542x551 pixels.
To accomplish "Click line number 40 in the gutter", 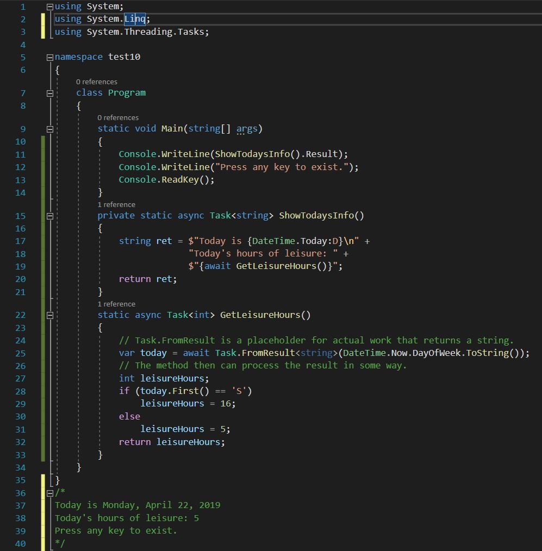I will (x=21, y=544).
